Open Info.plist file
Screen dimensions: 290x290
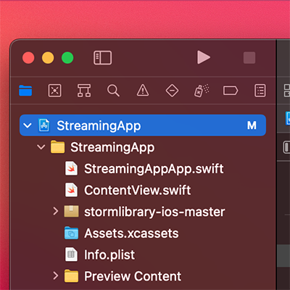(109, 254)
